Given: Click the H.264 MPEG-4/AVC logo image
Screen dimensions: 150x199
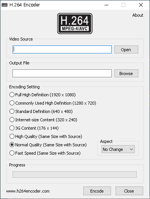Looking at the screenshot, I should tap(75, 24).
